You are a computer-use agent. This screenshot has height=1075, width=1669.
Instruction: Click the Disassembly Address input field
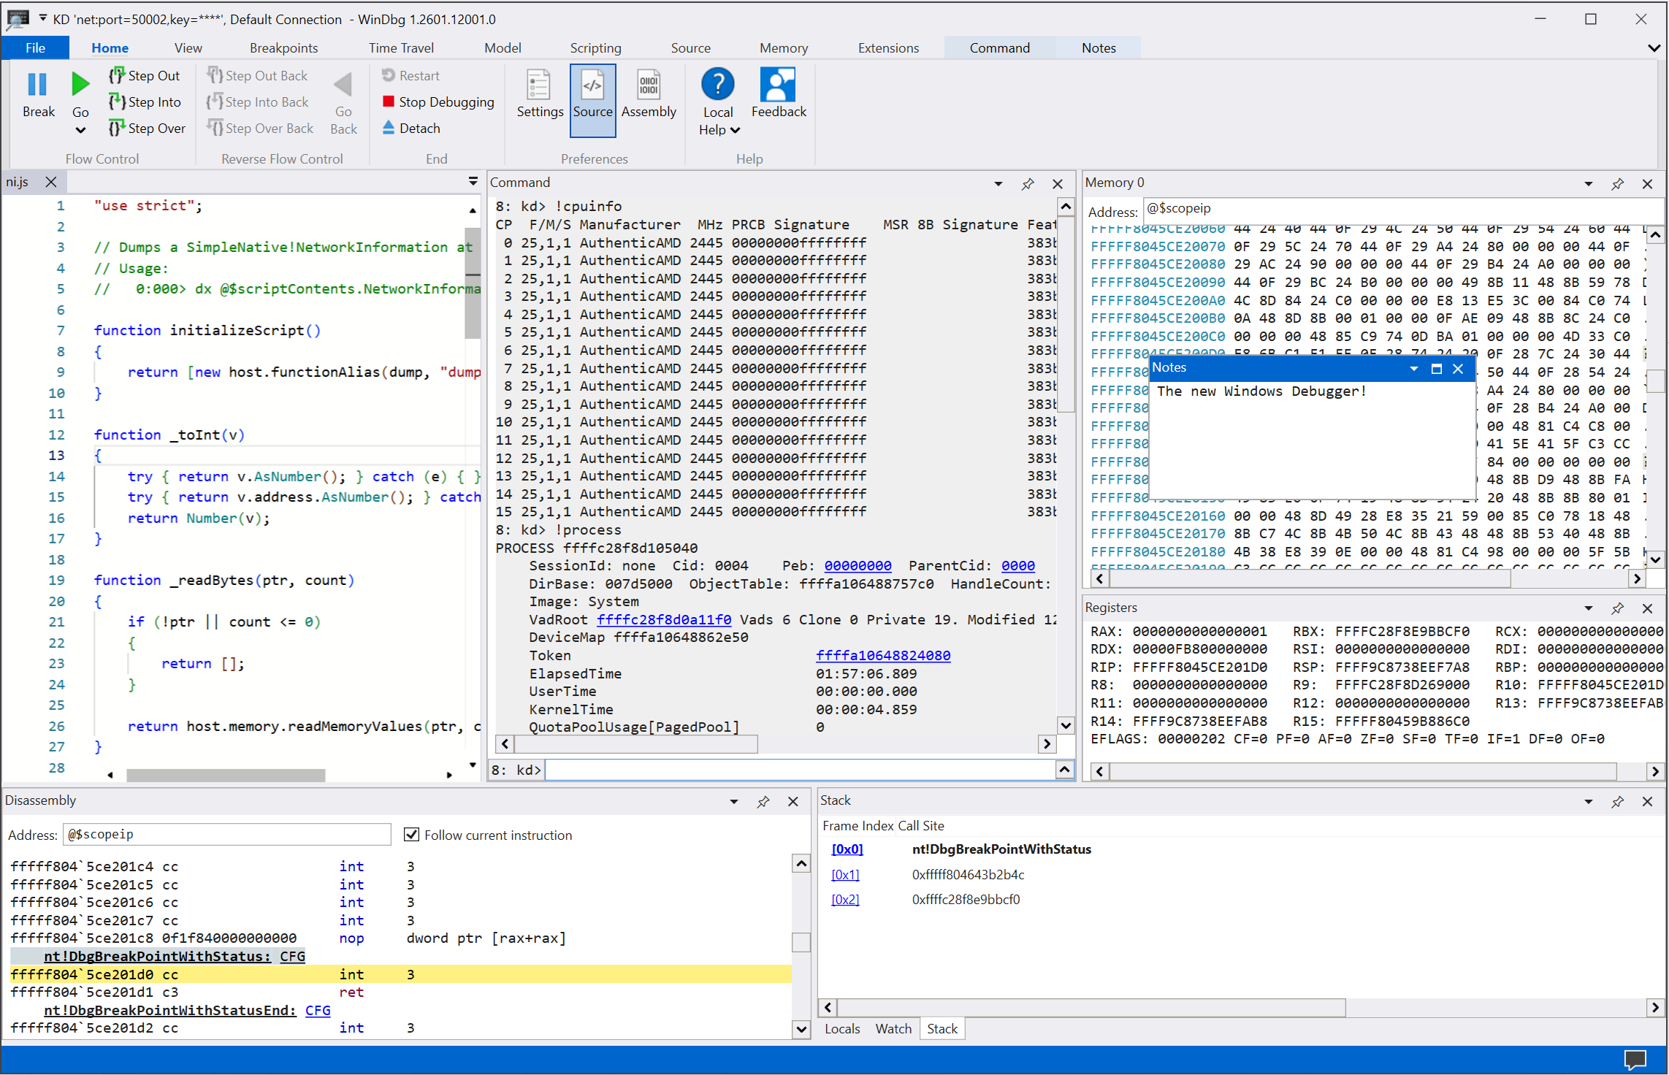[x=226, y=834]
